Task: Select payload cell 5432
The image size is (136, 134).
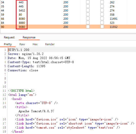Action: tap(22, 10)
